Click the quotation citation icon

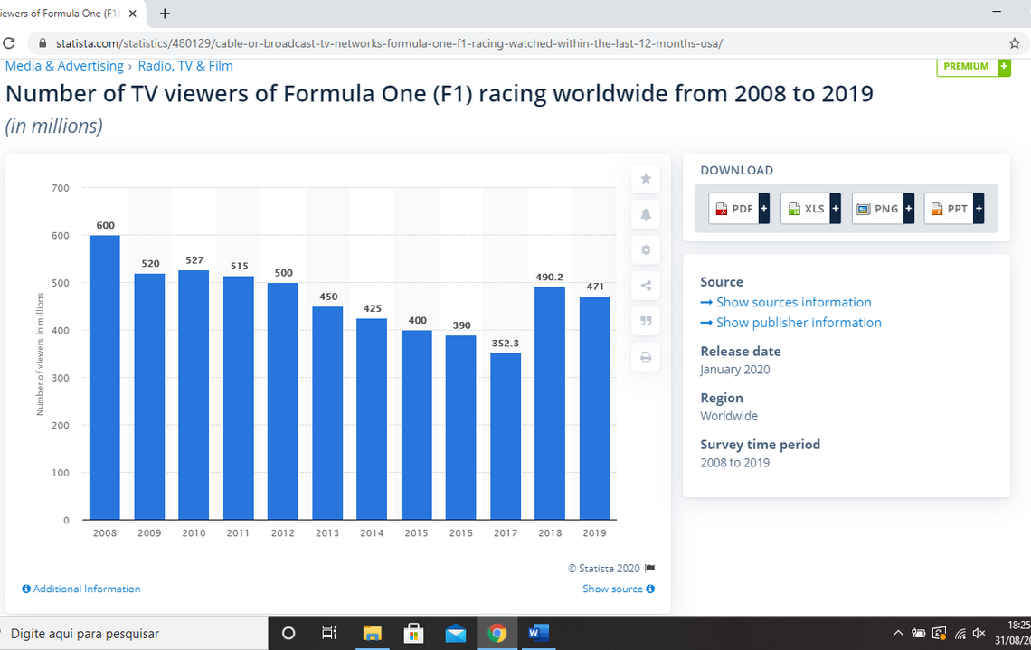point(646,321)
